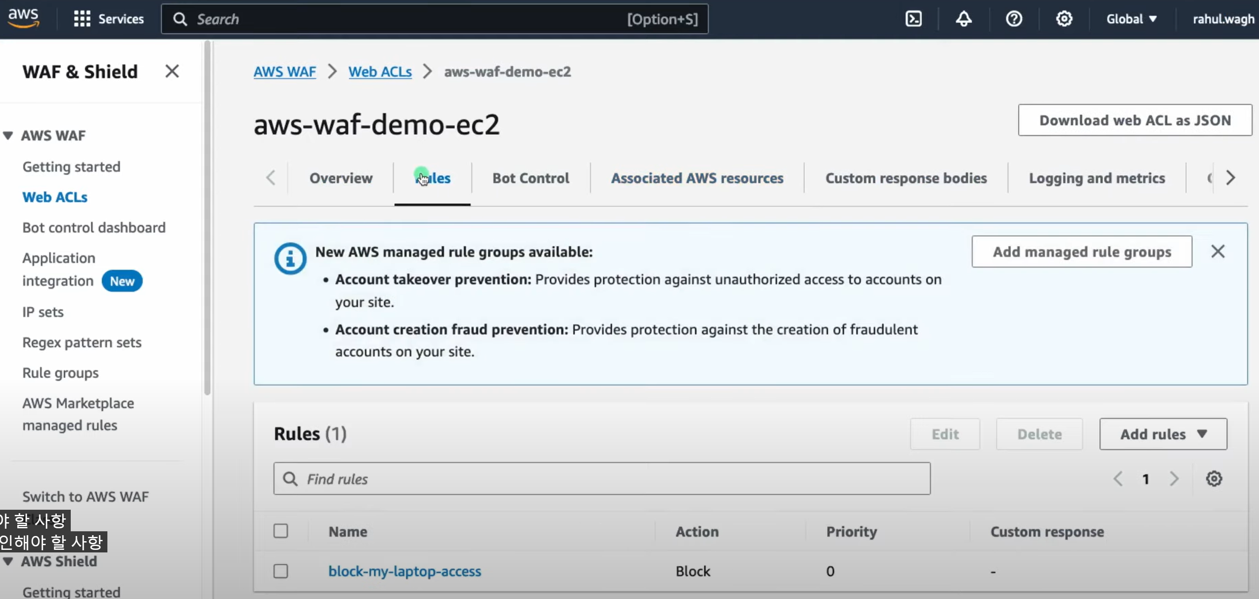Open the block-my-laptop-access rule link
The height and width of the screenshot is (599, 1259).
click(404, 571)
